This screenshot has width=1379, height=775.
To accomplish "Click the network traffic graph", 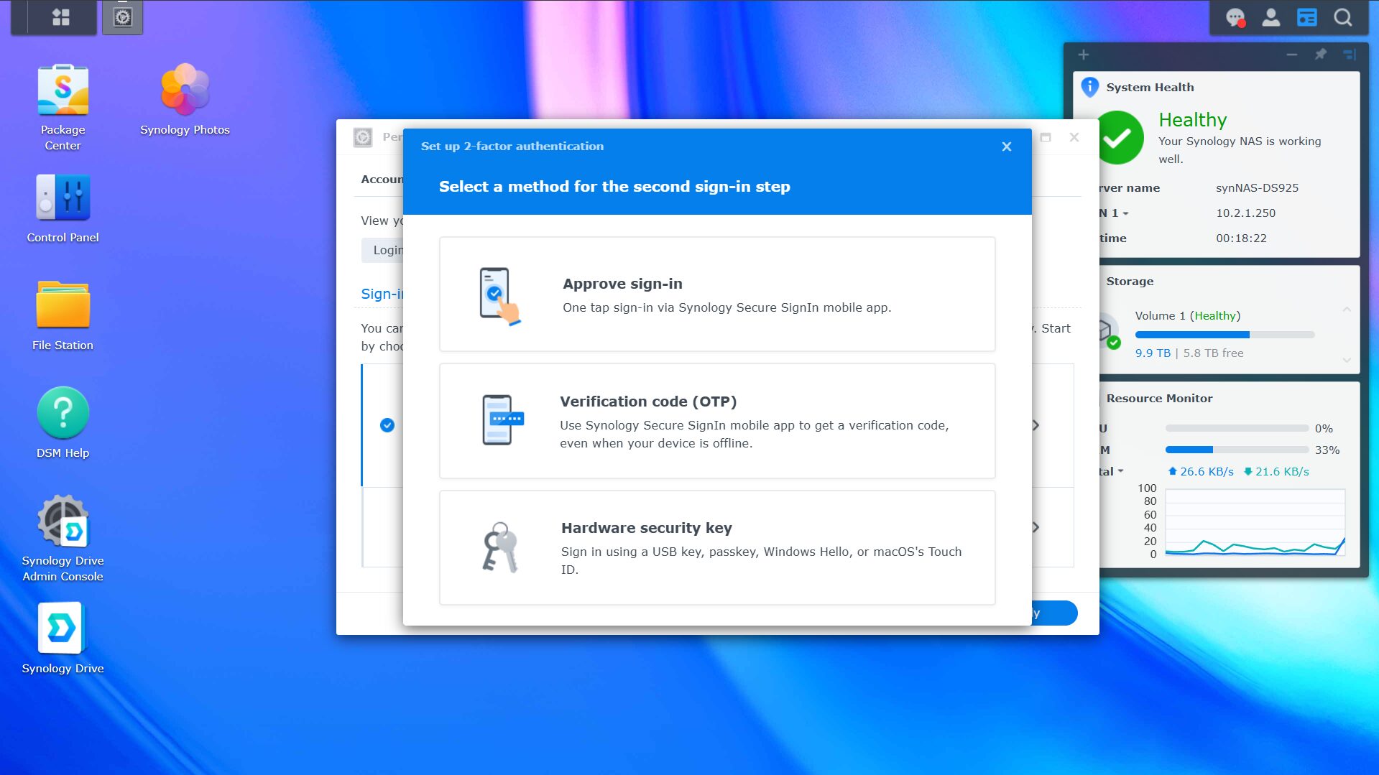I will (1255, 522).
